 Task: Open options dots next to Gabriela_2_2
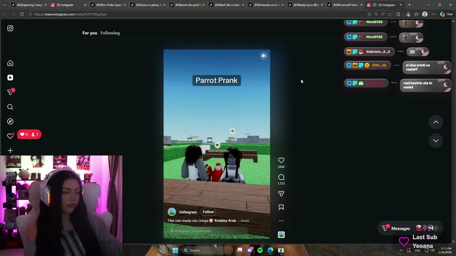tap(400, 52)
